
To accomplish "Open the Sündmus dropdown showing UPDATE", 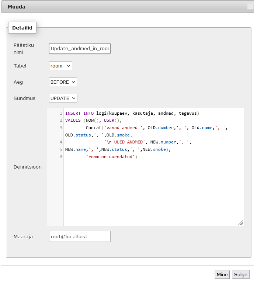I will pos(63,98).
